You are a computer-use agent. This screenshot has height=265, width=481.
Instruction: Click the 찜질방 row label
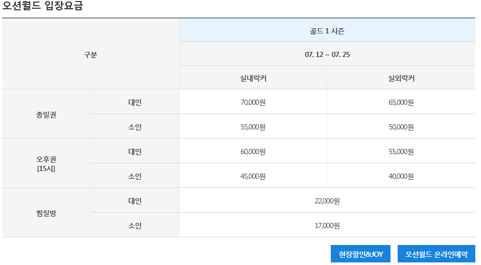tap(46, 213)
